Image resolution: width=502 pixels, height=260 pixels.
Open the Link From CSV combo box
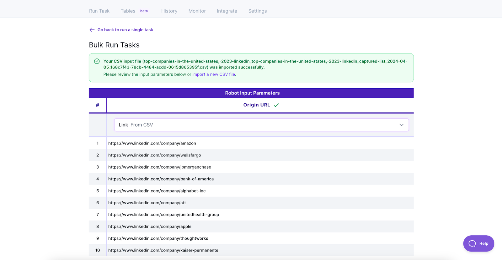pos(261,125)
